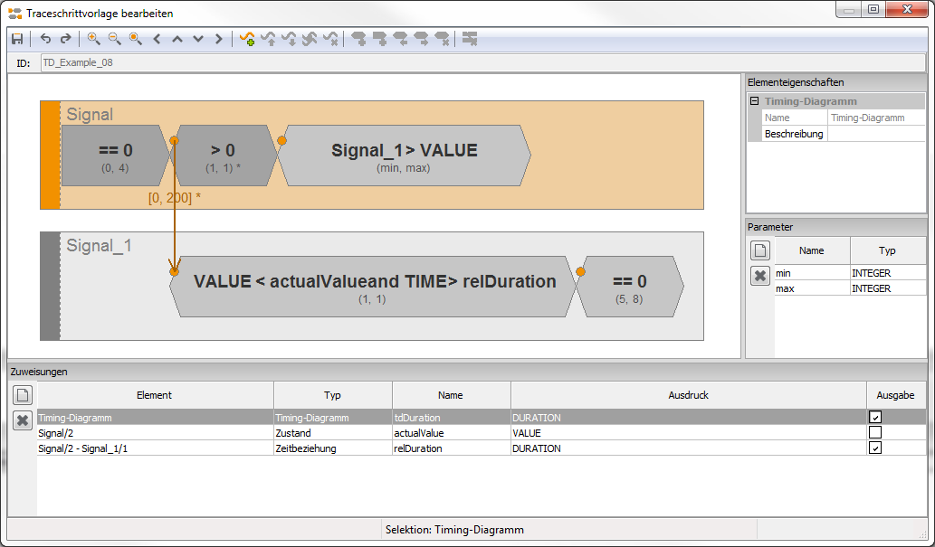
Task: Select the 'VALUE < actualValue' state block
Action: pos(373,287)
